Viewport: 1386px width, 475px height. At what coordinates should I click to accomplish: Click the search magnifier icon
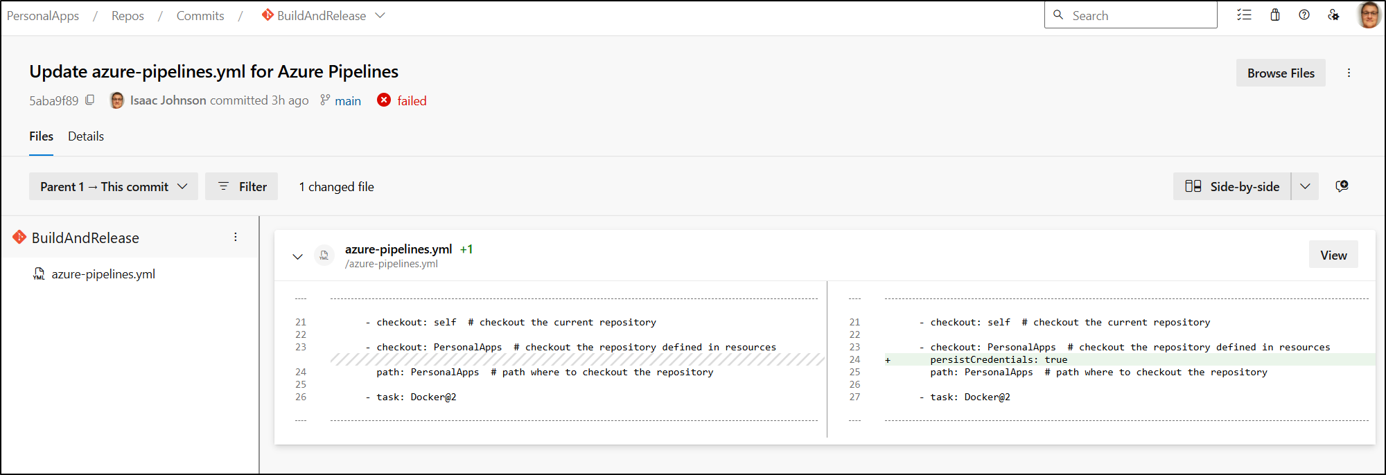[x=1058, y=15]
